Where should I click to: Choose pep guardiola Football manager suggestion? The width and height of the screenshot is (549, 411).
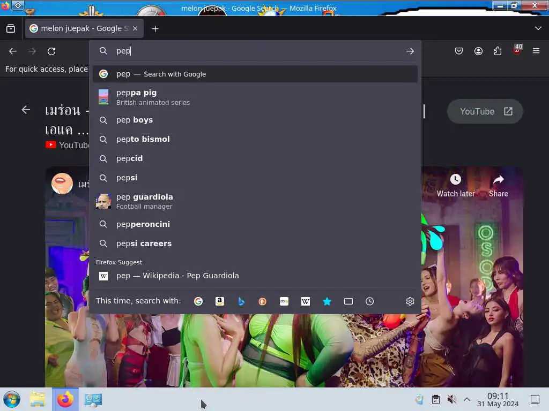[x=255, y=201]
